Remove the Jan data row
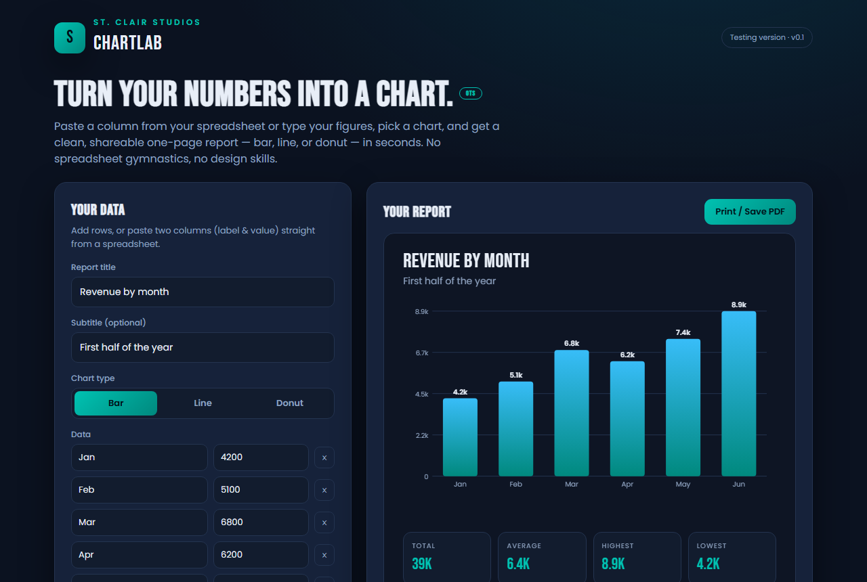The height and width of the screenshot is (582, 867). 324,457
